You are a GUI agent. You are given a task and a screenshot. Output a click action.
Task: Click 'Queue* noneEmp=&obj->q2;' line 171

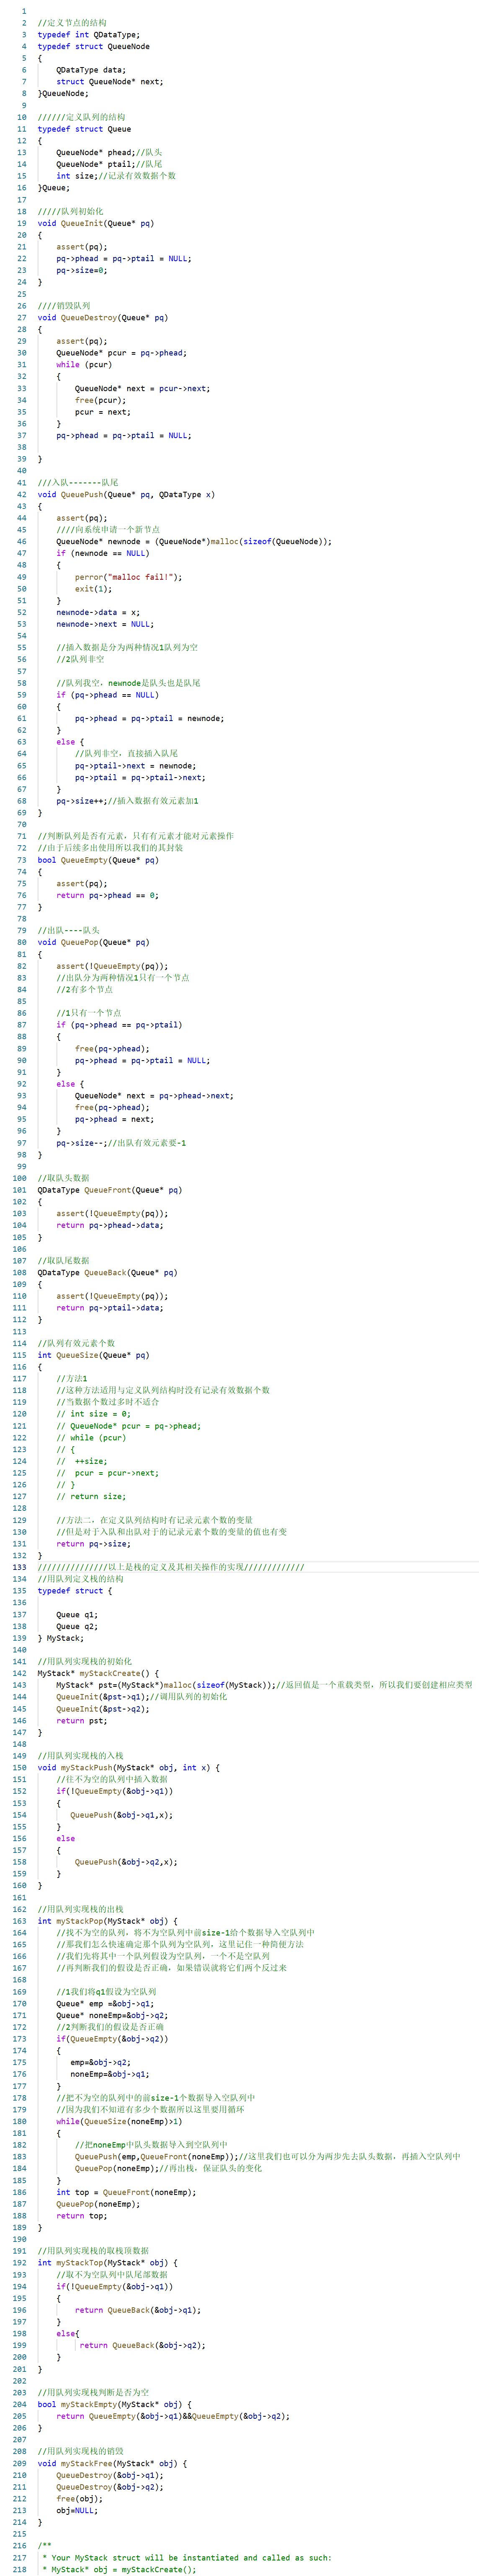[113, 2015]
